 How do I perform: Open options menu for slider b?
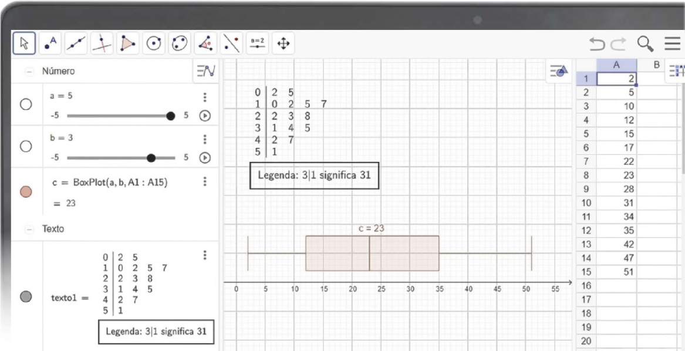[204, 140]
